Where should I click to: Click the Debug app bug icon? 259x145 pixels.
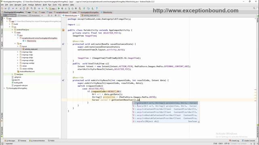[62, 8]
